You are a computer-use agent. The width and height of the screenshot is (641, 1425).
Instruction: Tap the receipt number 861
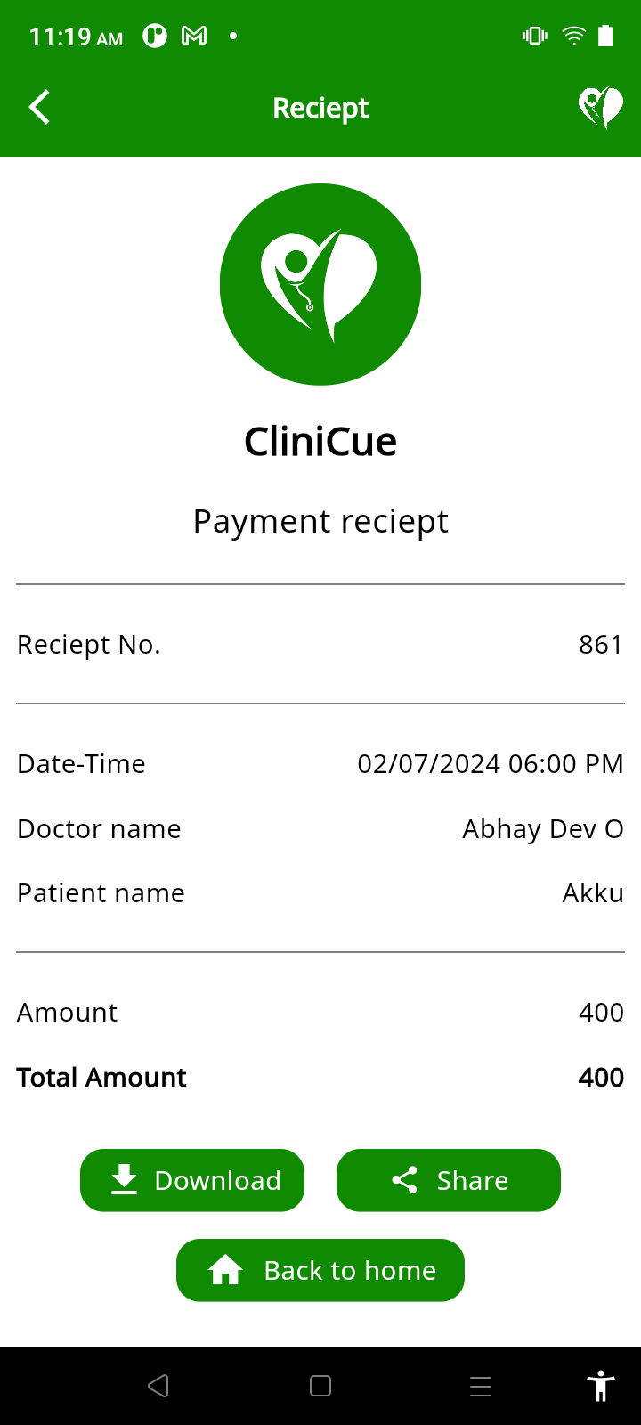[600, 644]
